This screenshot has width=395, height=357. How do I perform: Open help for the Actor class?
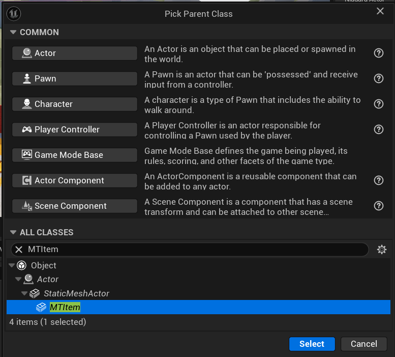pyautogui.click(x=378, y=53)
